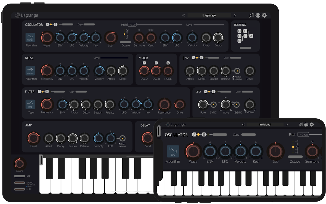Click the AMP Level knob
Image resolution: width=326 pixels, height=204 pixels.
[x=34, y=138]
